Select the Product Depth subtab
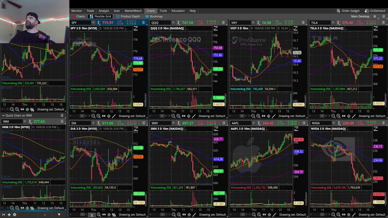The height and width of the screenshot is (218, 388). click(x=128, y=16)
